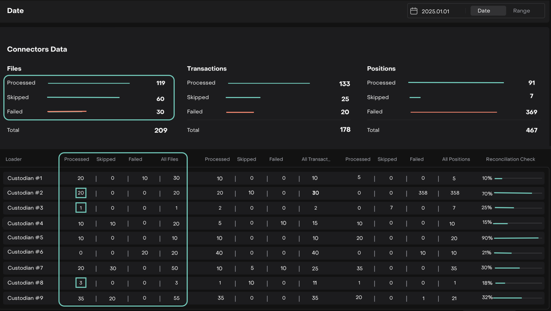Click the Reconciliation Check column header
Viewport: 551px width, 311px height.
[510, 159]
